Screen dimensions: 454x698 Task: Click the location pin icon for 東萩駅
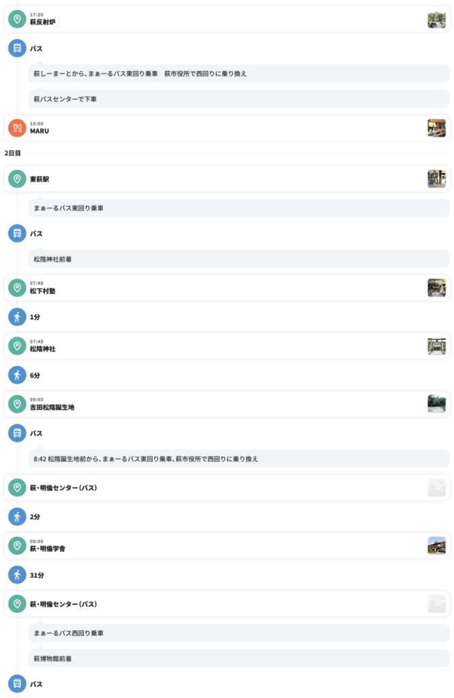click(17, 179)
